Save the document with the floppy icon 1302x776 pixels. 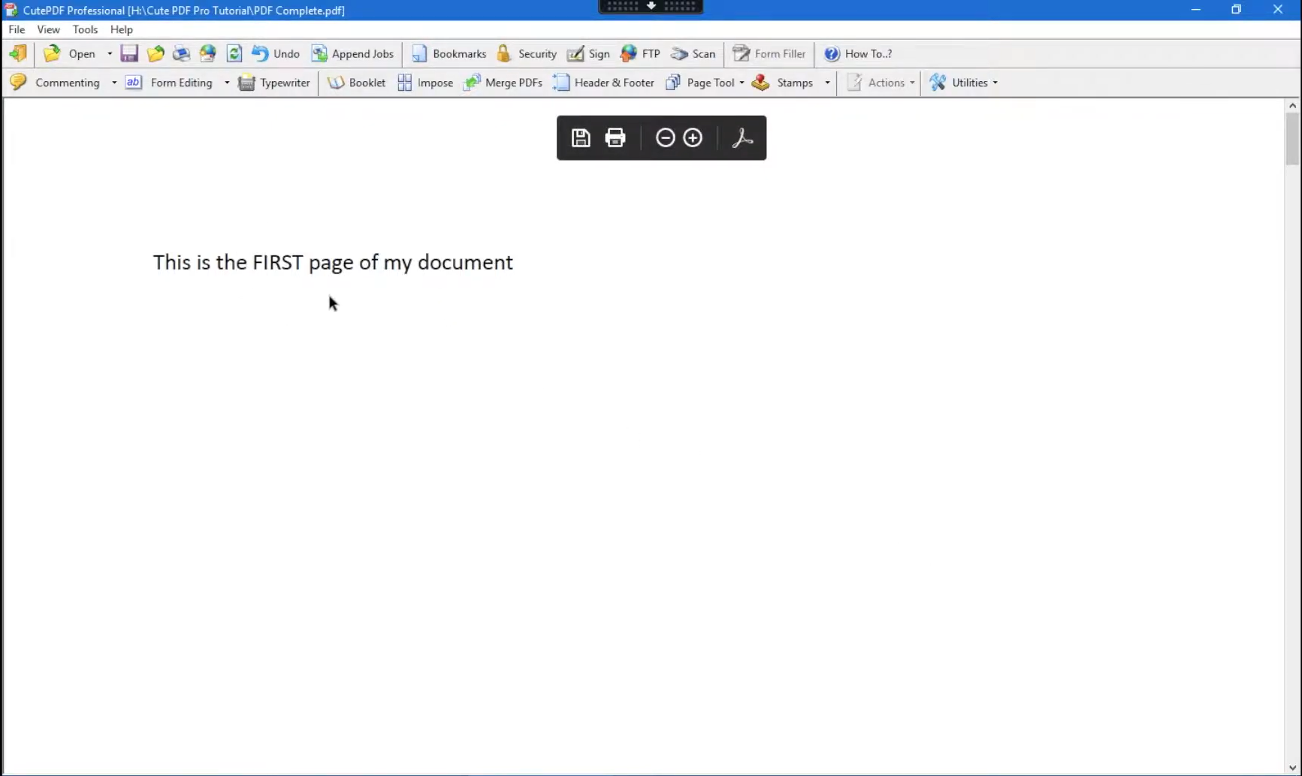click(129, 53)
